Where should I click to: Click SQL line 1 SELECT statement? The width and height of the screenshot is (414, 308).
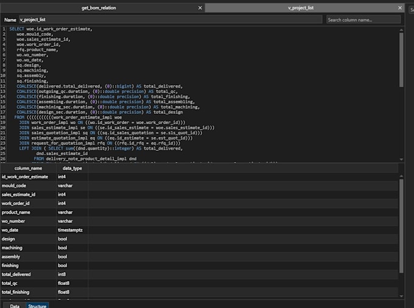pyautogui.click(x=51, y=29)
